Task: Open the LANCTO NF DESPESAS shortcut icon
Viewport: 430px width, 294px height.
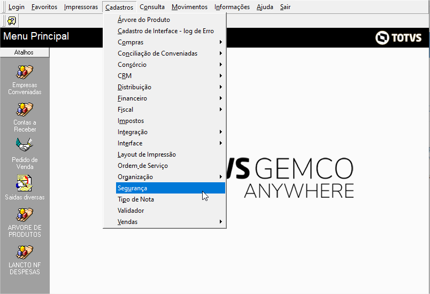Action: 25,252
